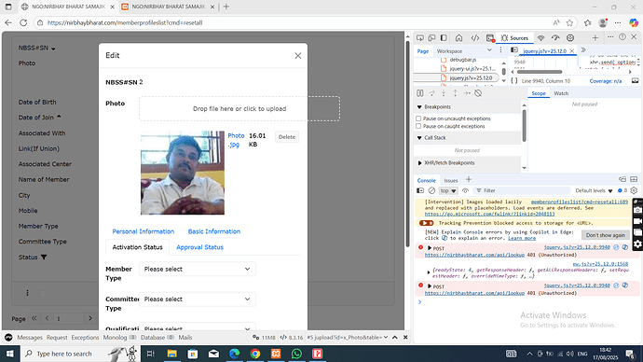This screenshot has width=643, height=362.
Task: Open DevTools Welcome home icon
Action: 458,37
